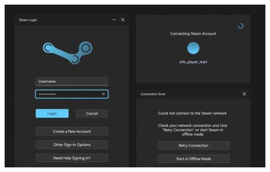
Task: Minimize the Steam Login window
Action: tap(114, 19)
